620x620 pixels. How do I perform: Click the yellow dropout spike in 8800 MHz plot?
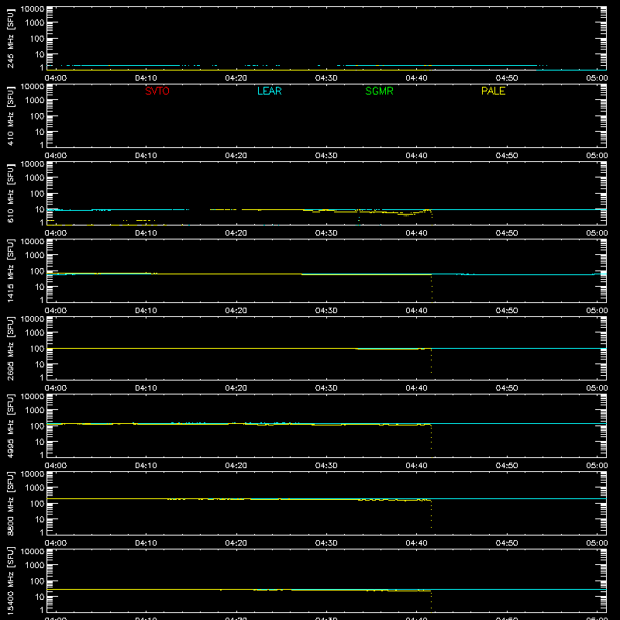(x=432, y=515)
